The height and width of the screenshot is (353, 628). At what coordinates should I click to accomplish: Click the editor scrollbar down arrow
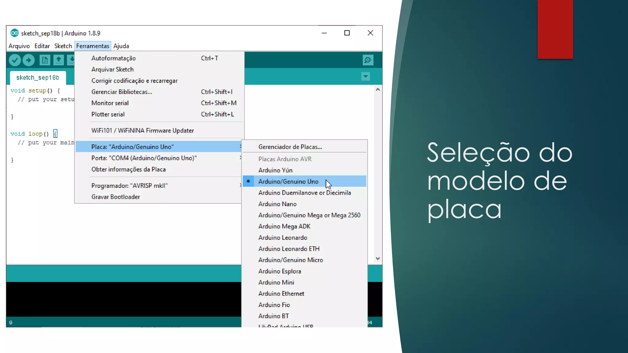coord(378,259)
